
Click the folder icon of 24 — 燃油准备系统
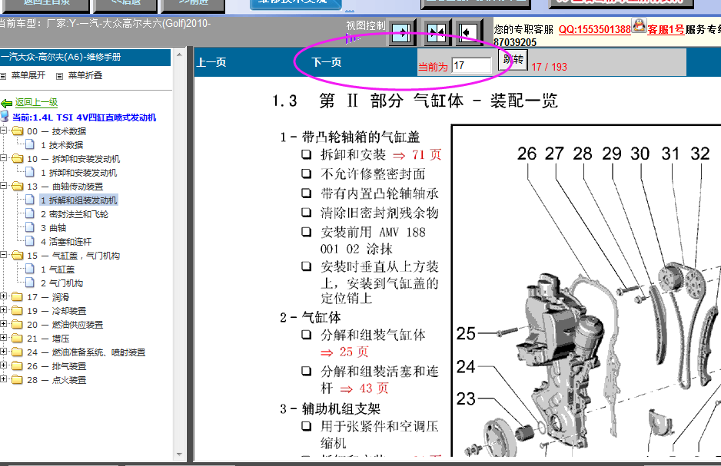tap(18, 352)
